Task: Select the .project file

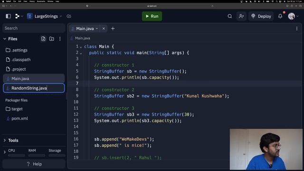Action: [x=34, y=69]
